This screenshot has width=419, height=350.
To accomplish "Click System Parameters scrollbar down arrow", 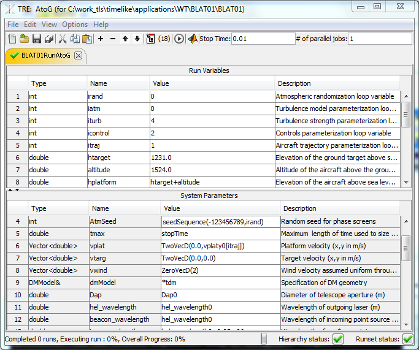I will tap(406, 325).
